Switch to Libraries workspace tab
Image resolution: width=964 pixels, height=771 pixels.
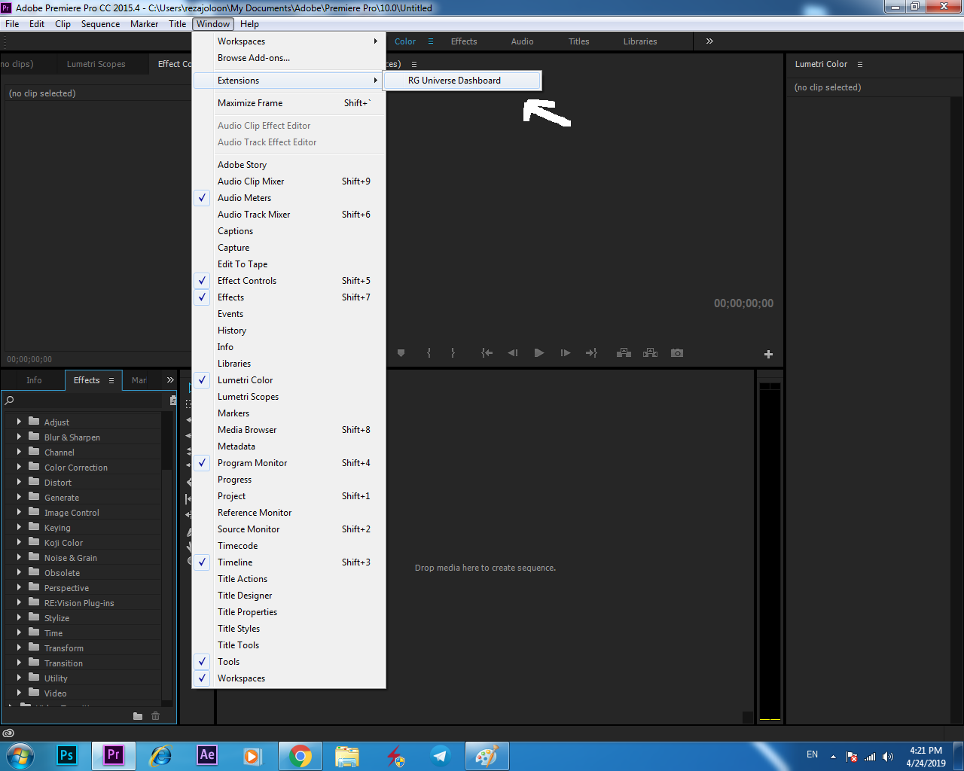tap(640, 41)
